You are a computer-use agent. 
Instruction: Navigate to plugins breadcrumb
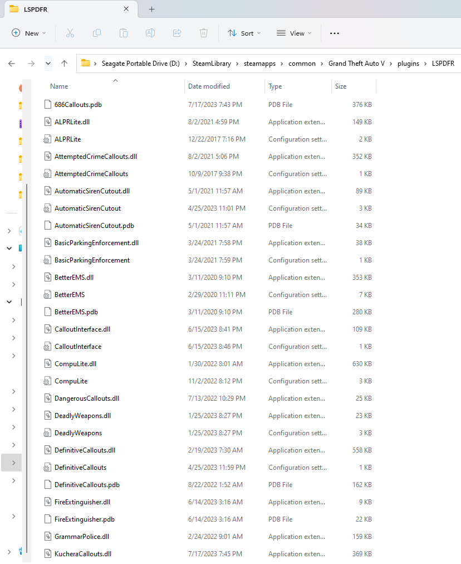(408, 64)
